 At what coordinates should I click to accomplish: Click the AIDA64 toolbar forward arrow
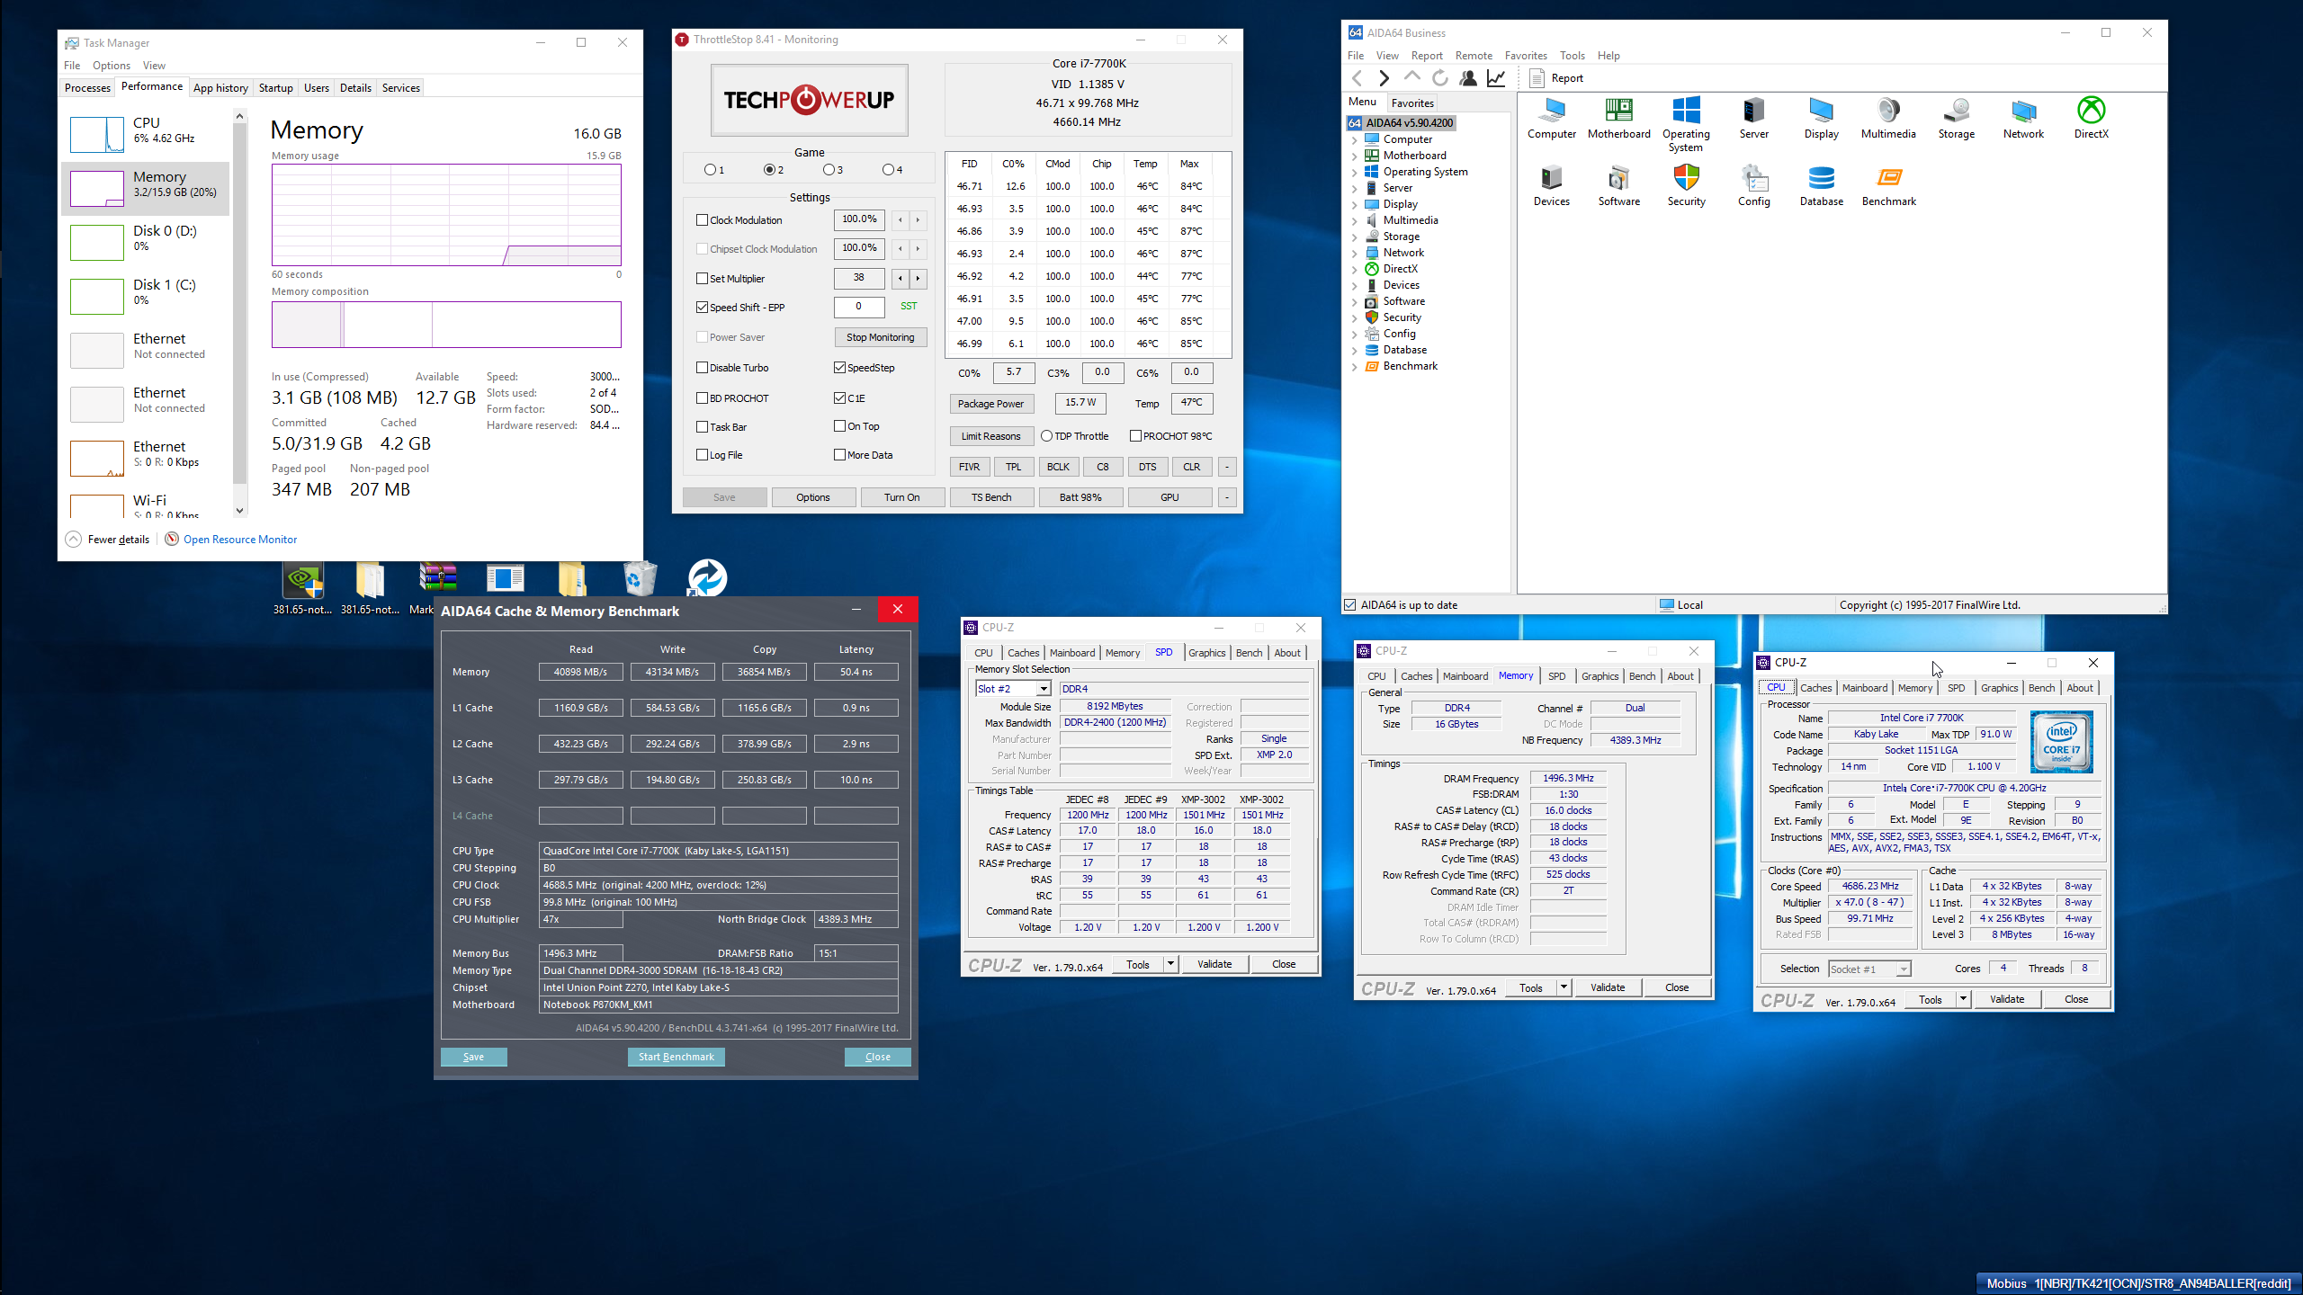1384,78
